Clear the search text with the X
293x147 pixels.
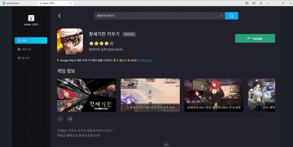(221, 16)
